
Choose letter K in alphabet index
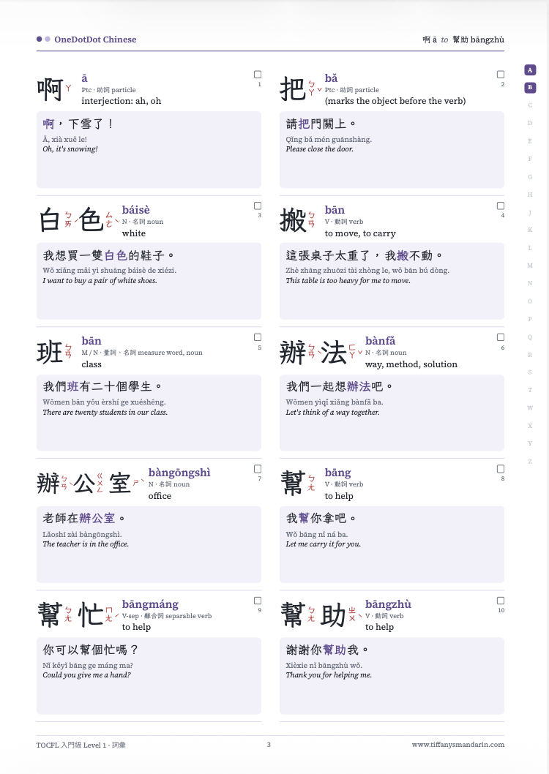point(530,230)
